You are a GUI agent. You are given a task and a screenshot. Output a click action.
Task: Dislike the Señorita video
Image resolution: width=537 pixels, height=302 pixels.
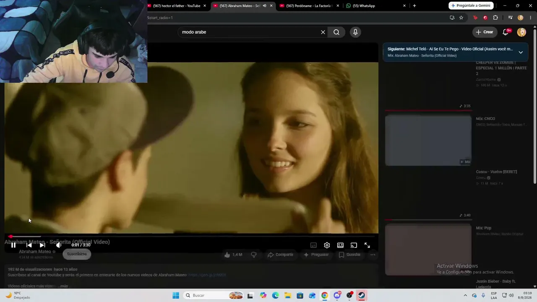point(253,255)
